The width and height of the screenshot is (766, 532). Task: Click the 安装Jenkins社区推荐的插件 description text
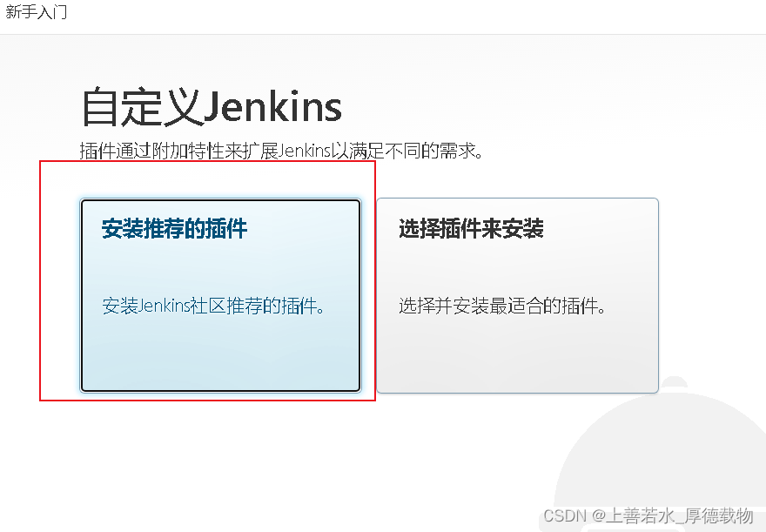213,306
